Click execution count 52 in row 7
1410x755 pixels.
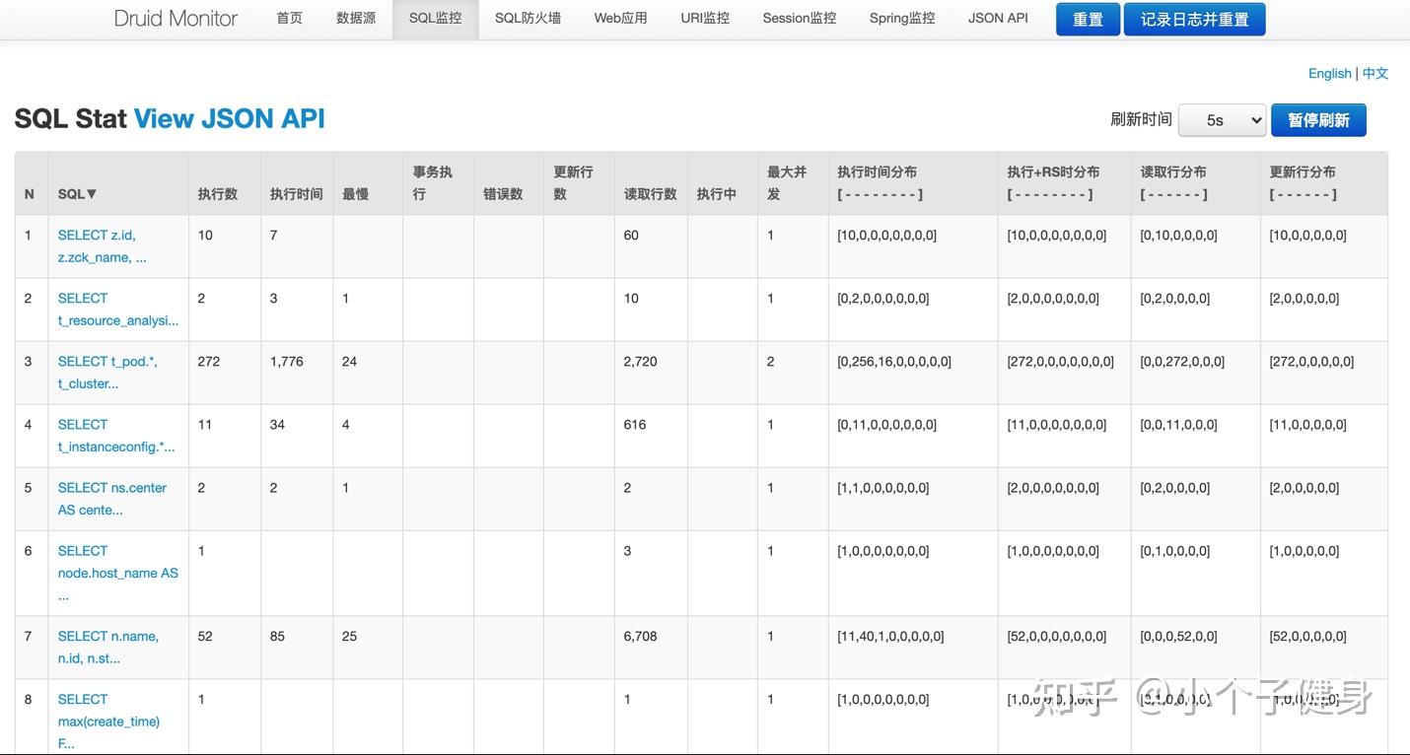(205, 637)
